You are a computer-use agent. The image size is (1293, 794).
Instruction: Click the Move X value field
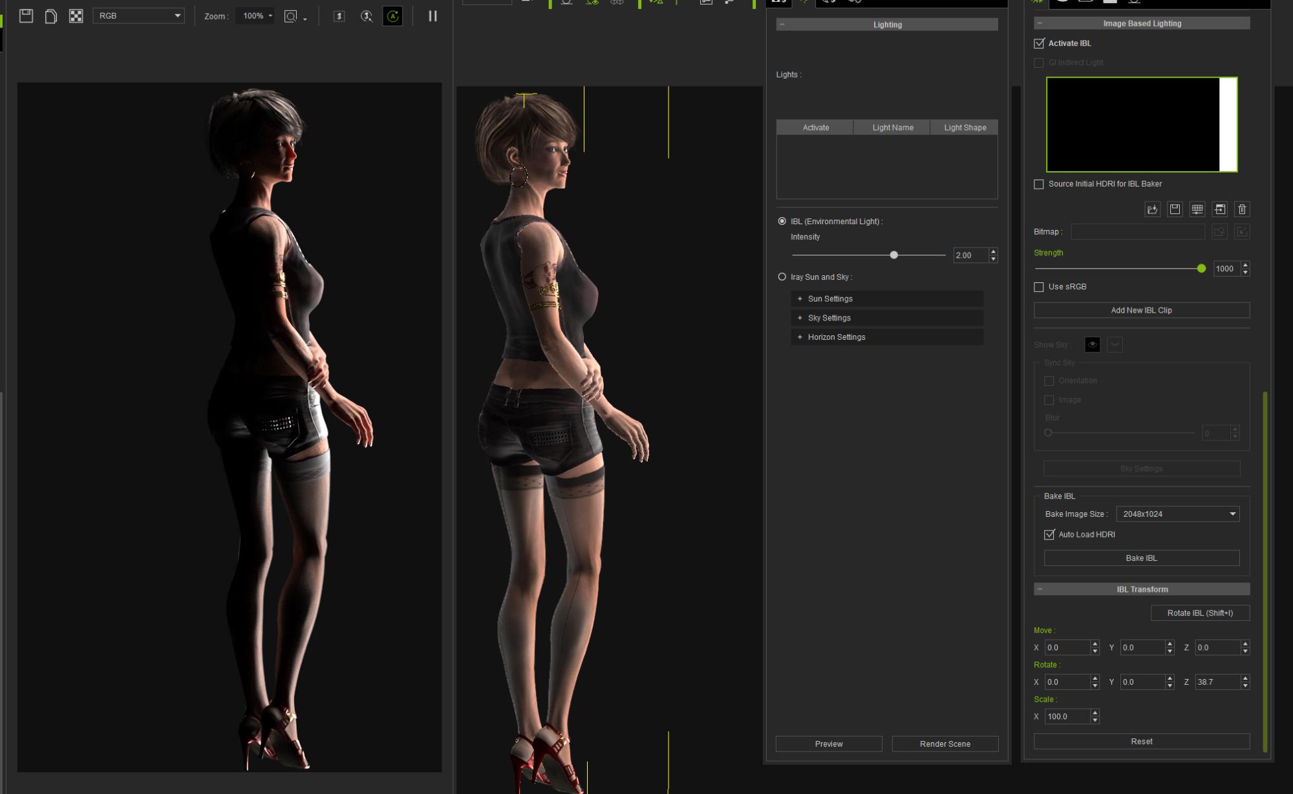click(x=1067, y=647)
